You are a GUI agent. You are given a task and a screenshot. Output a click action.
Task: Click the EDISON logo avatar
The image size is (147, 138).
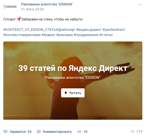pyautogui.click(x=10, y=7)
